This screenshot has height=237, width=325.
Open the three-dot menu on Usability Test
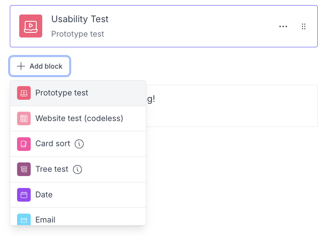pyautogui.click(x=283, y=26)
